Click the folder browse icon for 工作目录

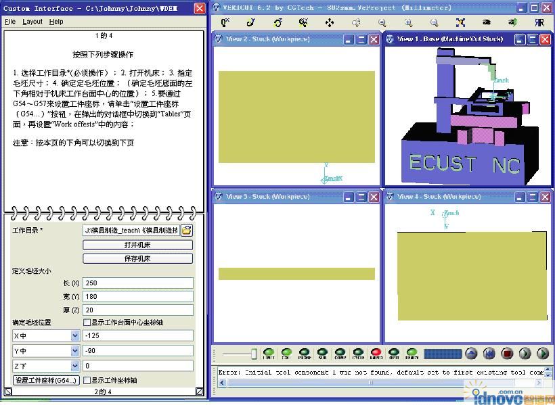(x=186, y=231)
